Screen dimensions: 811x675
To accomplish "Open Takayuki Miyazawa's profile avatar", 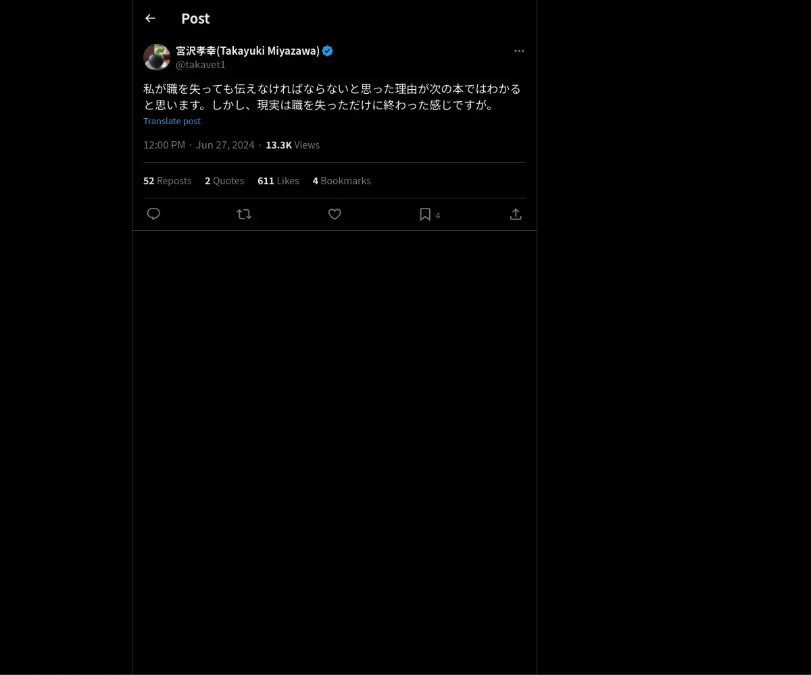I will tap(157, 57).
